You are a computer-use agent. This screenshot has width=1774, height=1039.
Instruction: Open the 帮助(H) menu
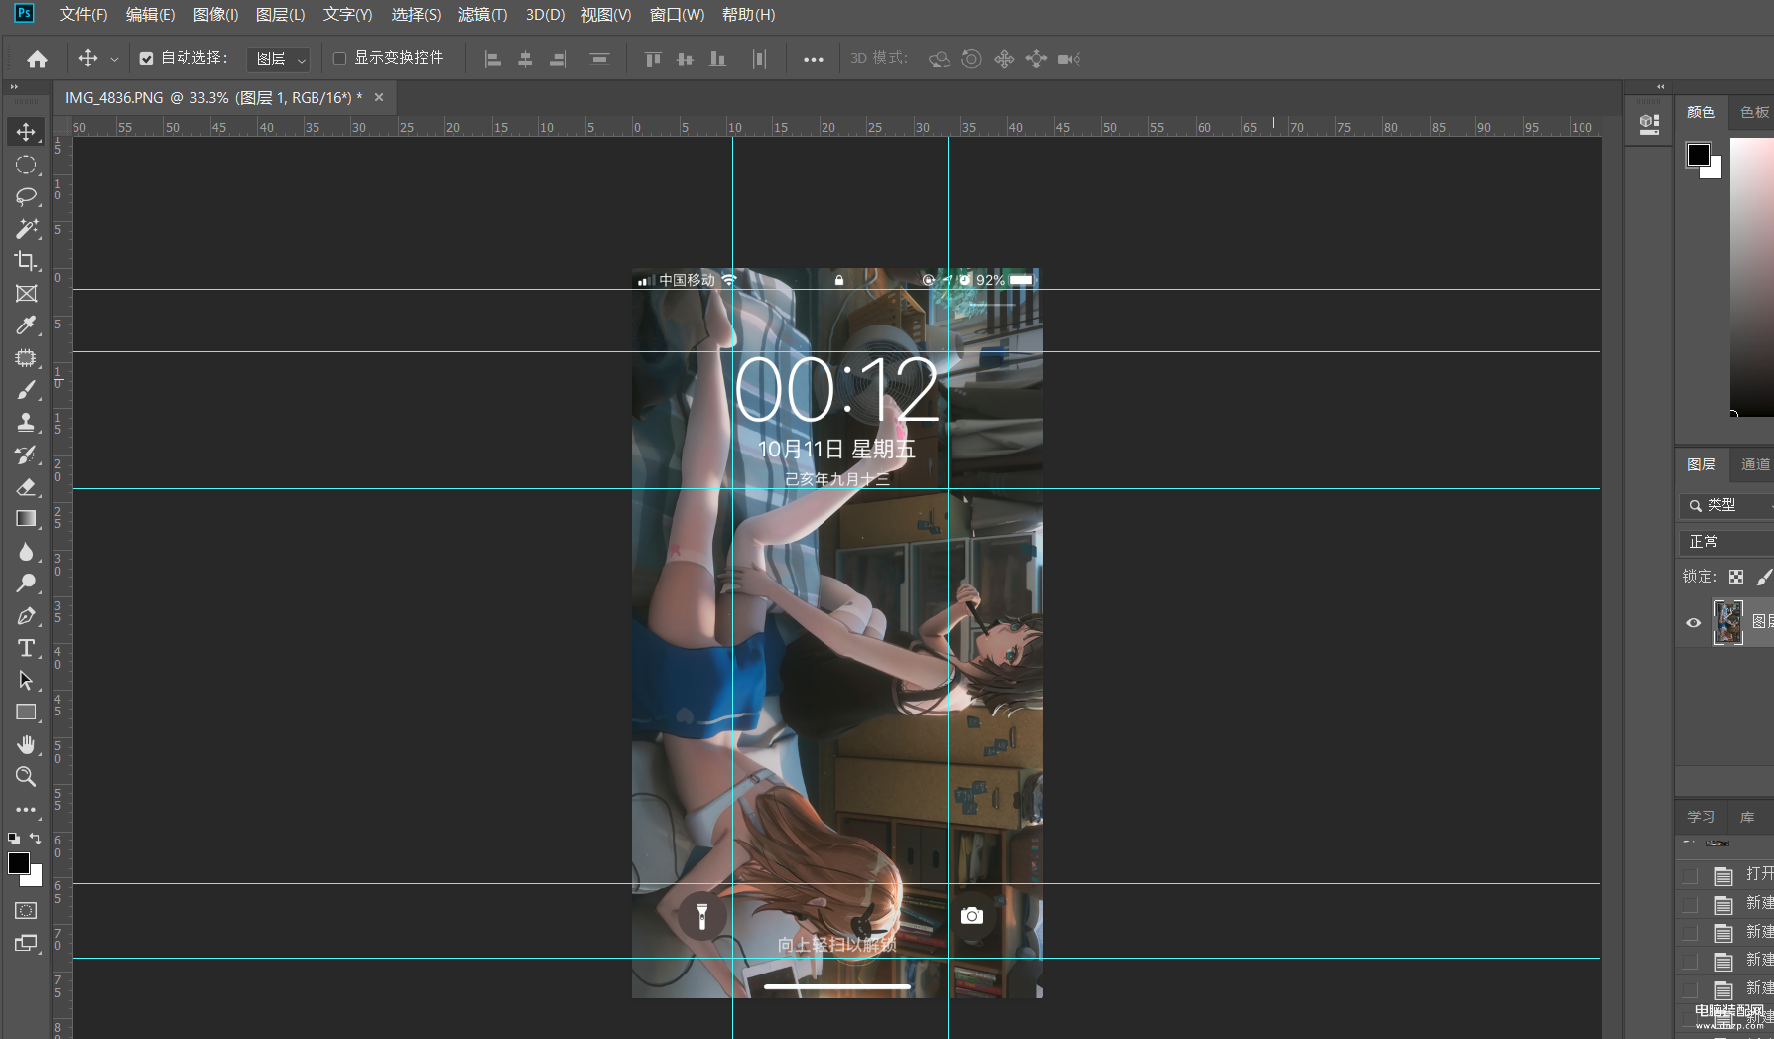(749, 15)
